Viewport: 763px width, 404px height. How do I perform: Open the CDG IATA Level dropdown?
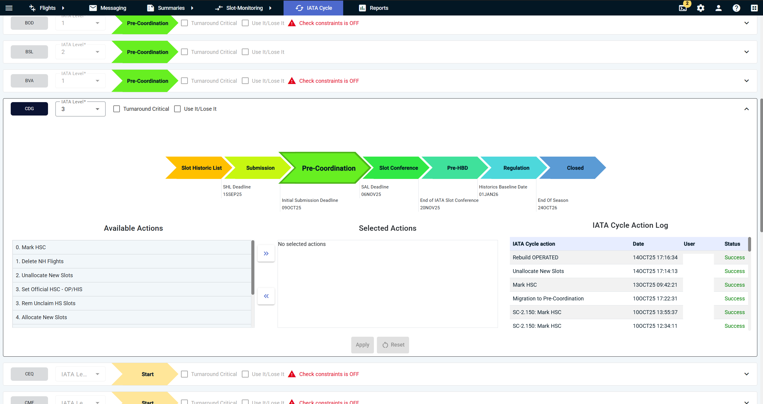point(80,109)
